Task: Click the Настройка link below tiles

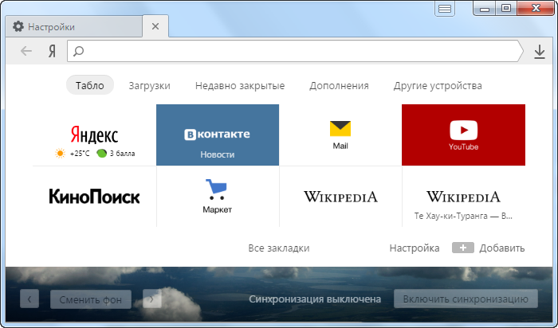Action: point(415,248)
